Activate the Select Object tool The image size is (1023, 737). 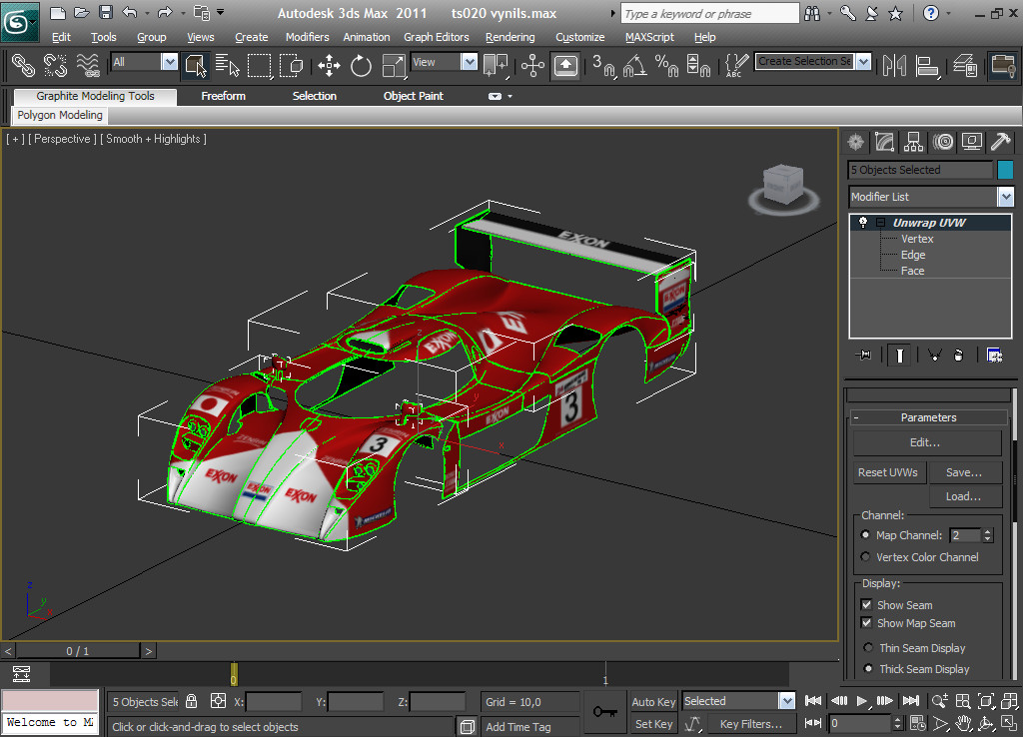(x=196, y=65)
